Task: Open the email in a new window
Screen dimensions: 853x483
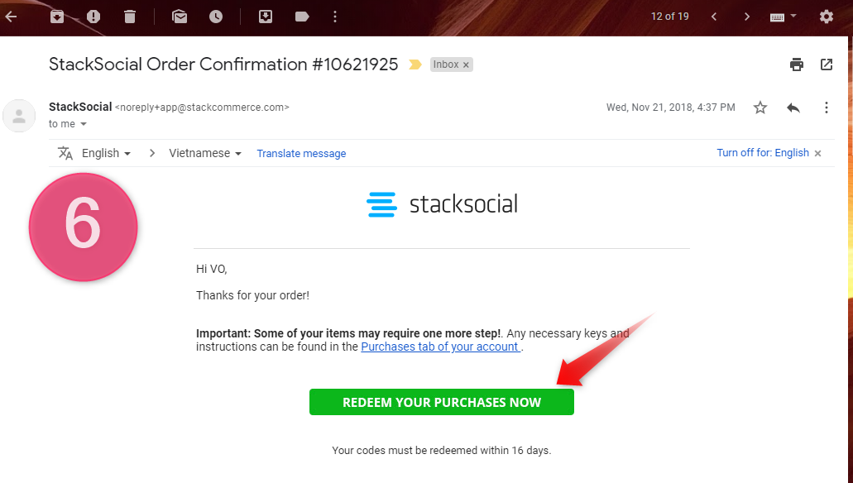Action: 827,63
